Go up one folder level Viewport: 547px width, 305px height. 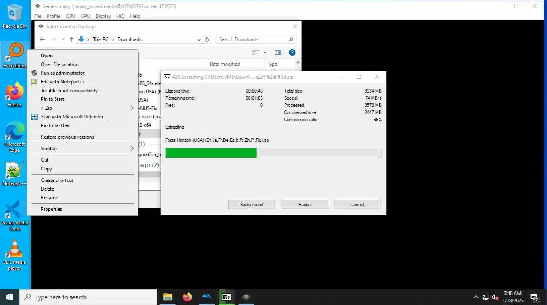coord(72,39)
